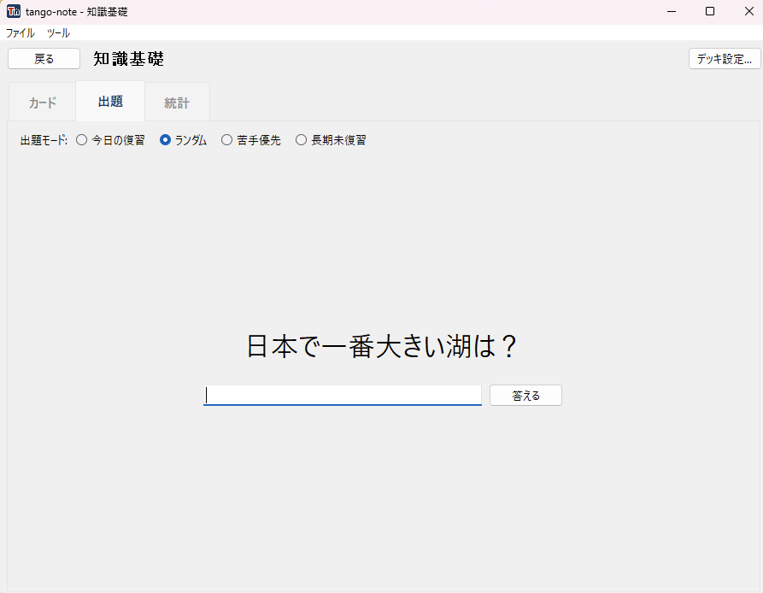Open the ツール menu
The image size is (763, 593).
pyautogui.click(x=58, y=33)
